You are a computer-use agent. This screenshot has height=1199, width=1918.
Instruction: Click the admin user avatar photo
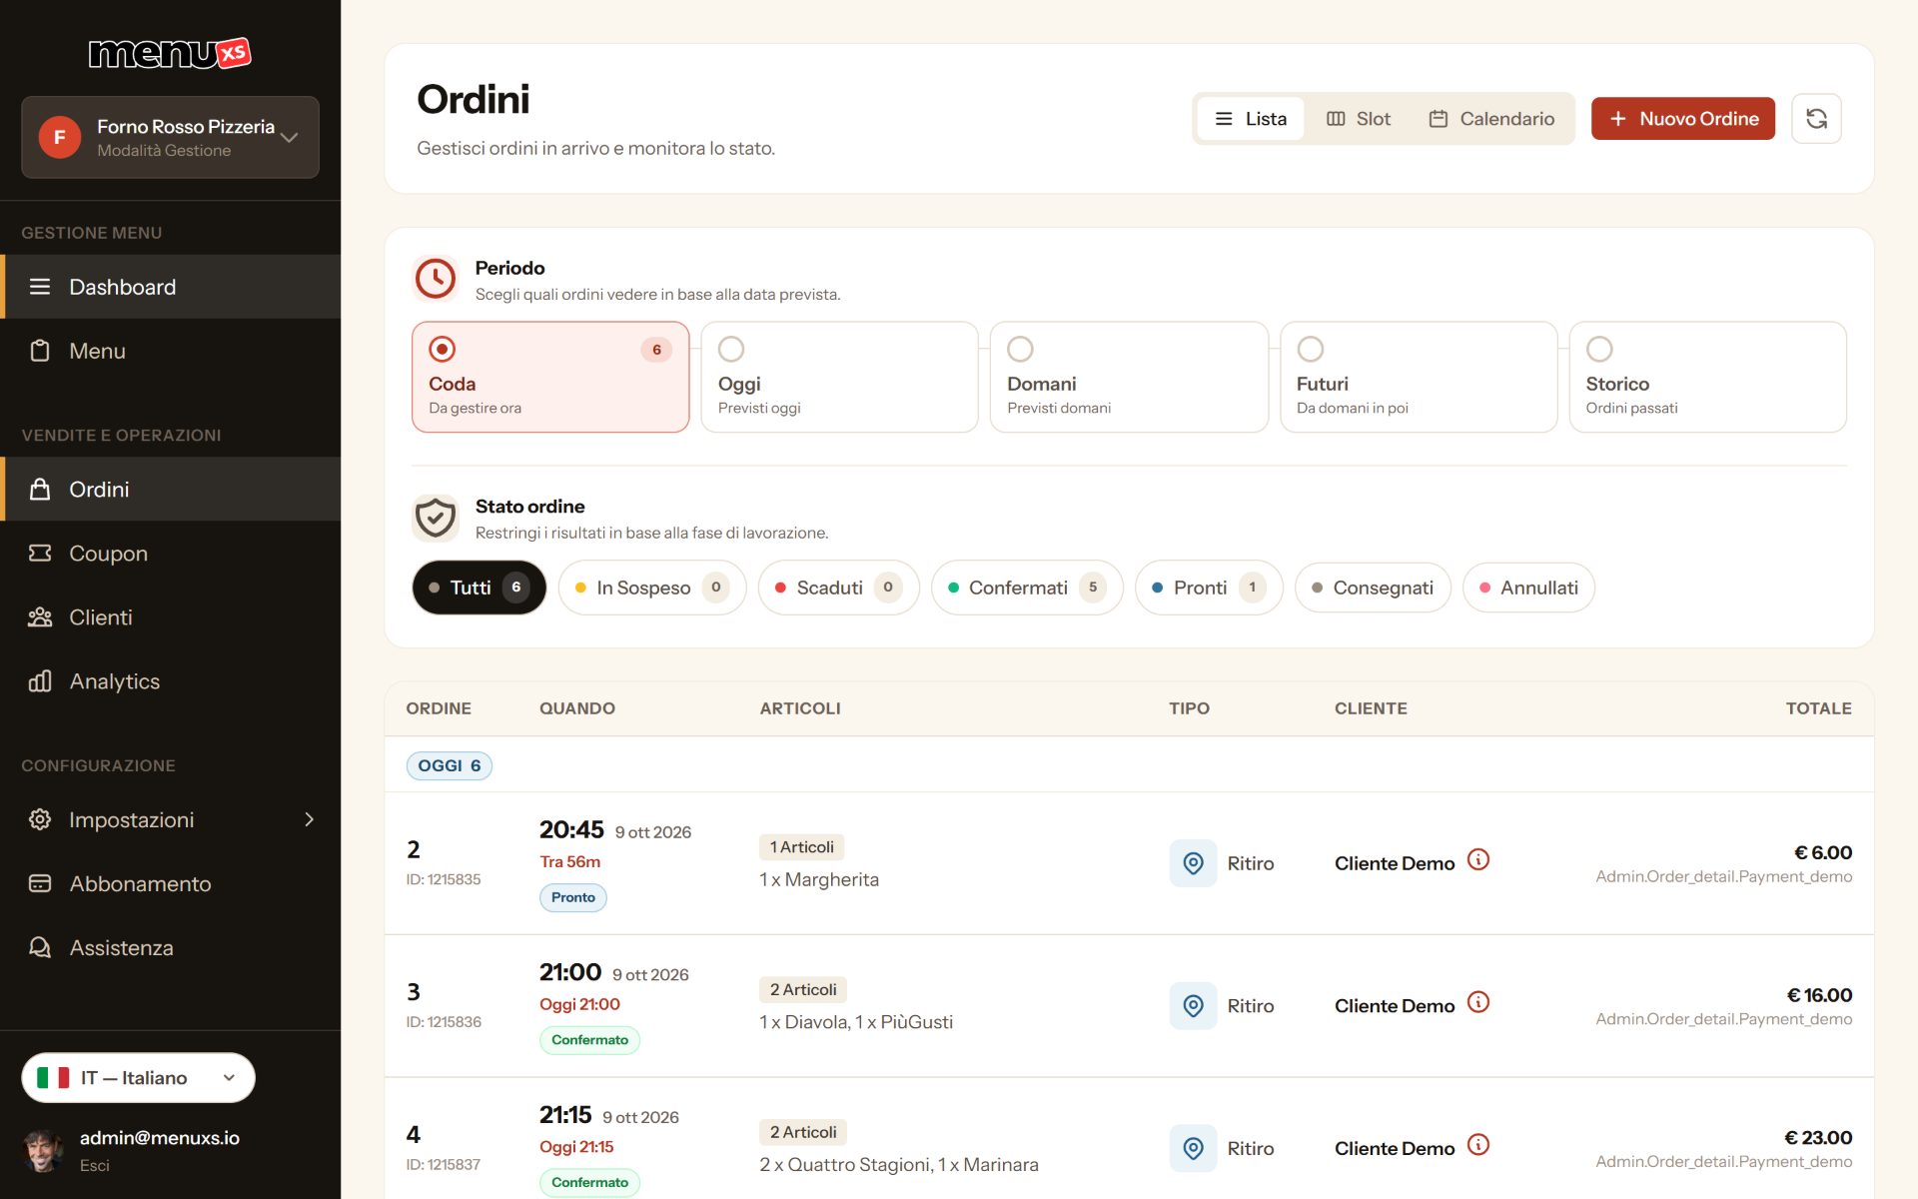(x=43, y=1150)
